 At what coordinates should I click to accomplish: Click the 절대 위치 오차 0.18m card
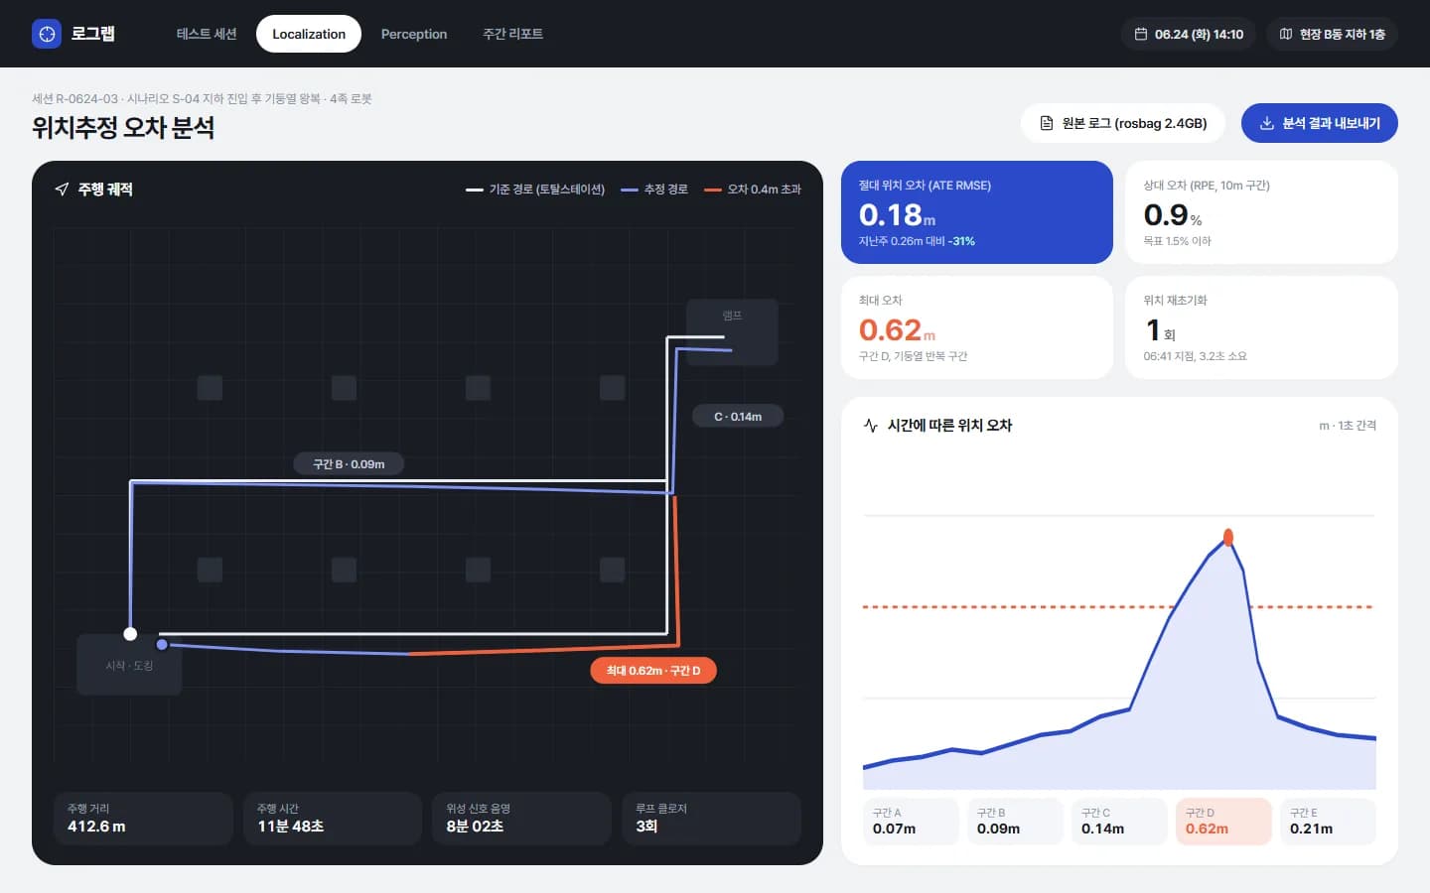977,212
